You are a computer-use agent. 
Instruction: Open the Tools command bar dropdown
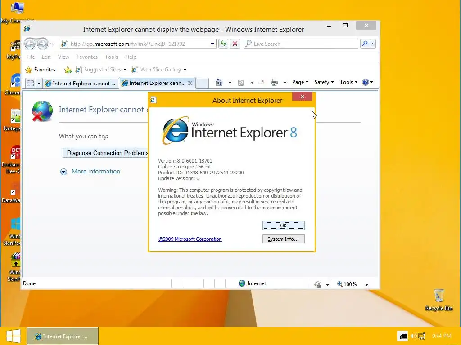point(349,82)
